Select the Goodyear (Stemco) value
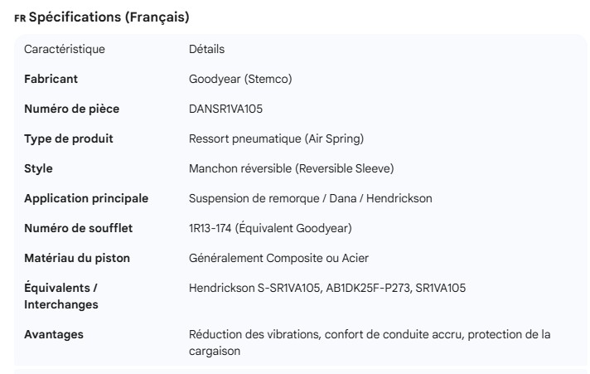590x374 pixels. tap(240, 79)
